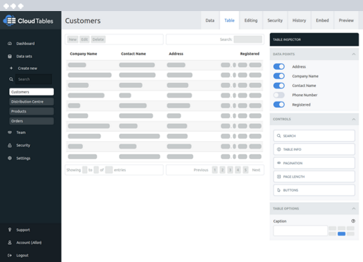
Task: Select Customers data set in sidebar
Action: (x=32, y=92)
